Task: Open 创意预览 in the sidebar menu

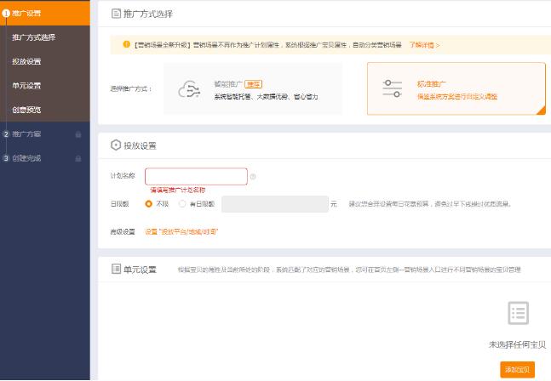Action: click(26, 110)
